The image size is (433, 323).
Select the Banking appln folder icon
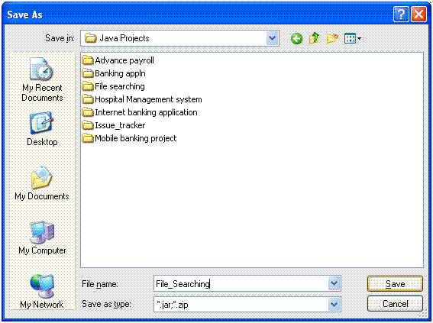point(88,73)
